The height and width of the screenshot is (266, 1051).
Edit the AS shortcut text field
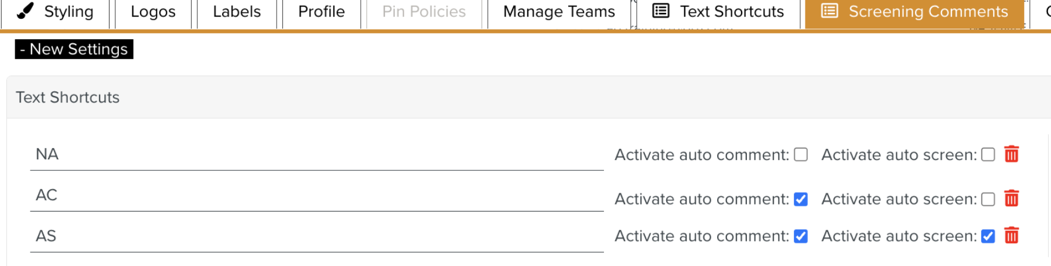pyautogui.click(x=317, y=236)
